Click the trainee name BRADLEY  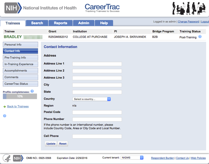click(x=13, y=37)
